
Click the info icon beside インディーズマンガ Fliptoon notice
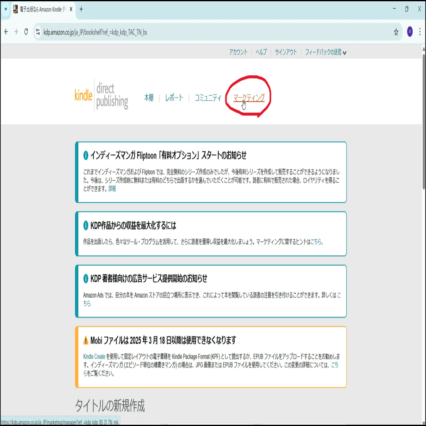coord(86,156)
